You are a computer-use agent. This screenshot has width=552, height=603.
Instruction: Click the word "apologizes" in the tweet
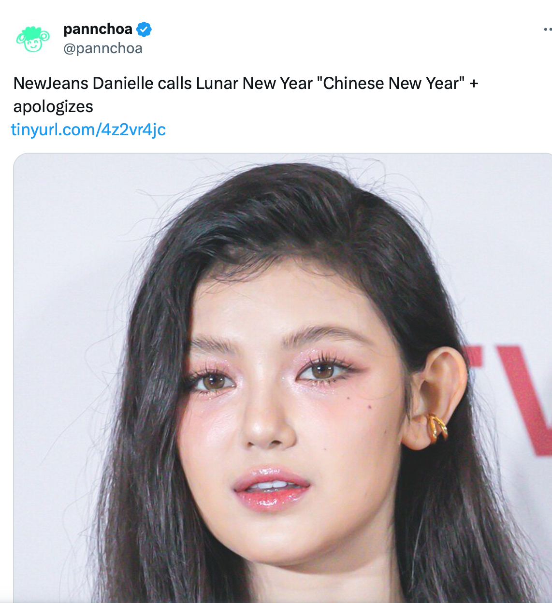point(53,107)
